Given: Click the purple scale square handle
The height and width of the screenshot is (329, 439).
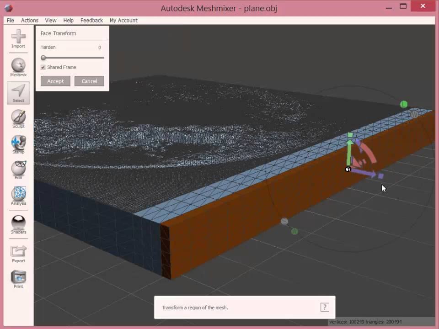Looking at the screenshot, I should (381, 176).
